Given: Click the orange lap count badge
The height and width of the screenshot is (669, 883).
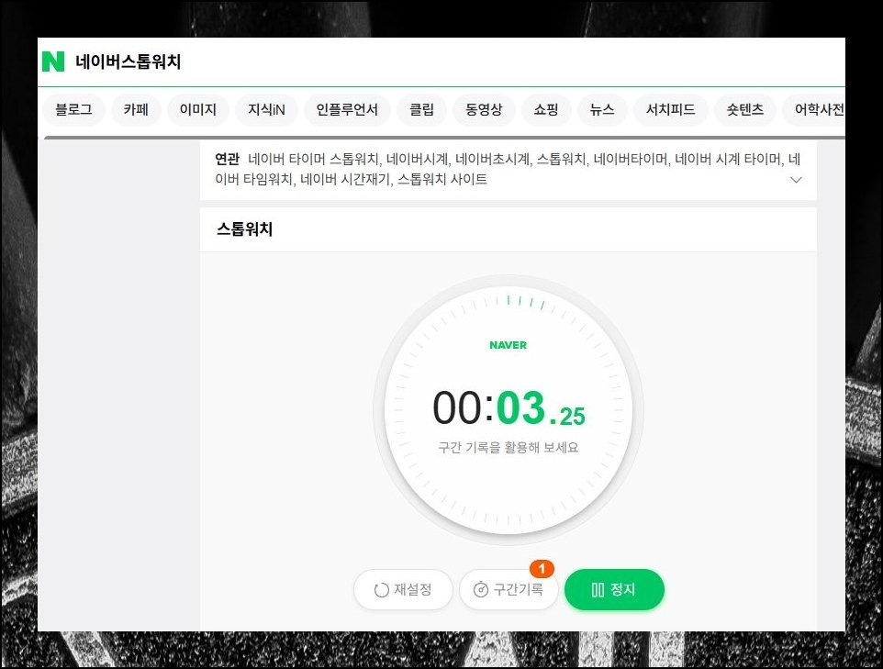Looking at the screenshot, I should point(542,569).
